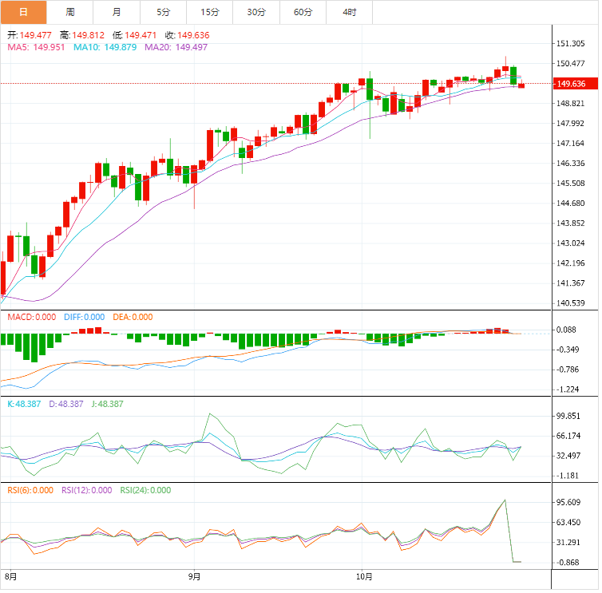Switch to the 4时 four-hour tab
This screenshot has width=602, height=593.
tap(350, 12)
